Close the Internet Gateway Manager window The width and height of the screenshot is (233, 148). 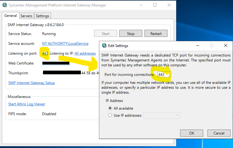click(x=169, y=5)
